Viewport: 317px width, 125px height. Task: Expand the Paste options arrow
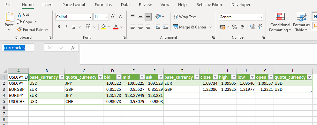pos(9,30)
